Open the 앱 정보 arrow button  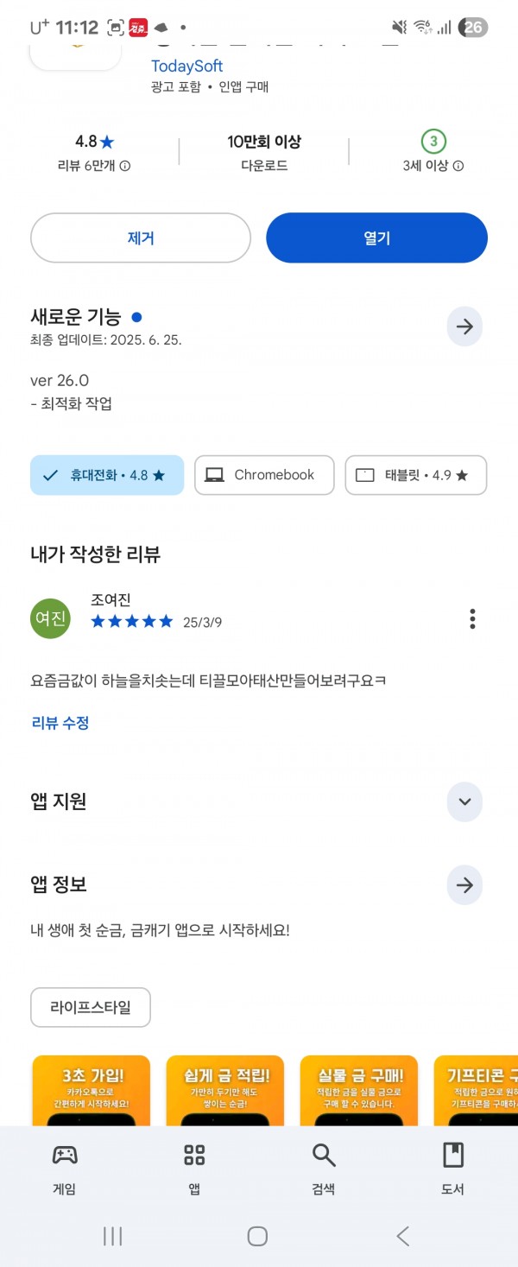pyautogui.click(x=464, y=885)
